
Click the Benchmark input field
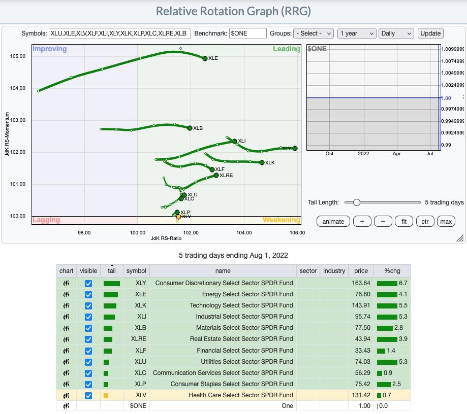point(248,33)
